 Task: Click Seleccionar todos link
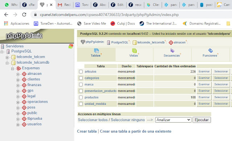coord(93,120)
